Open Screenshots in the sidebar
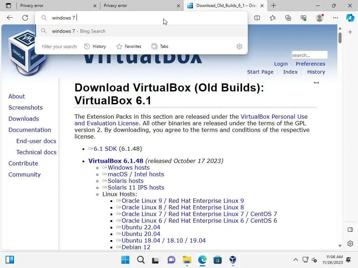358x268 pixels. click(26, 107)
